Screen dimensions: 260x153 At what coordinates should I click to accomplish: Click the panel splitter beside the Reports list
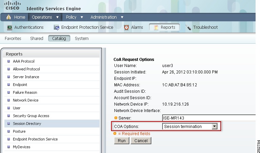(x=104, y=100)
